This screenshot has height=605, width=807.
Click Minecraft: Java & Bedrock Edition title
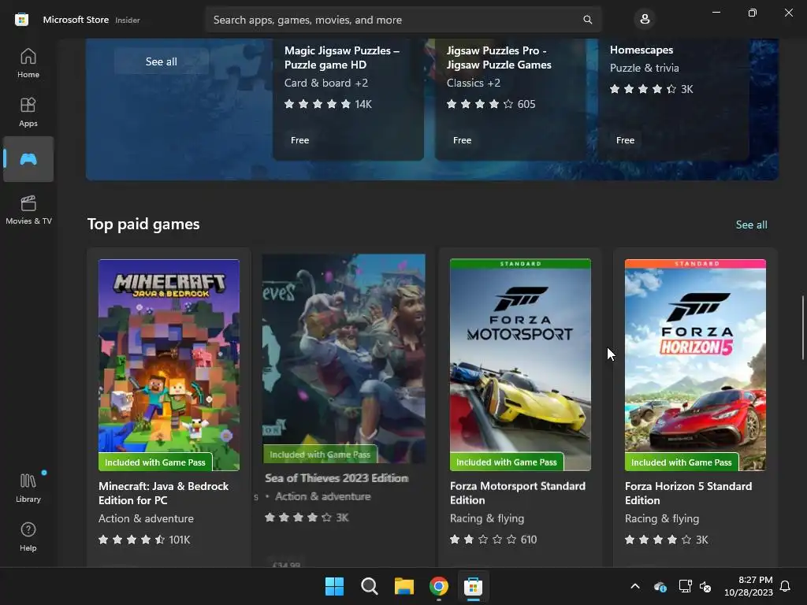point(164,493)
